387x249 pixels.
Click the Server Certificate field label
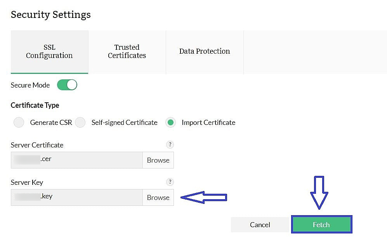[37, 145]
